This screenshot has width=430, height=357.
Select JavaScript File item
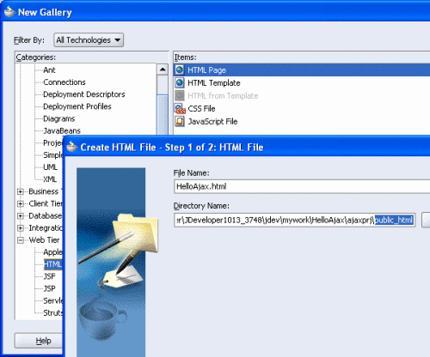(212, 122)
